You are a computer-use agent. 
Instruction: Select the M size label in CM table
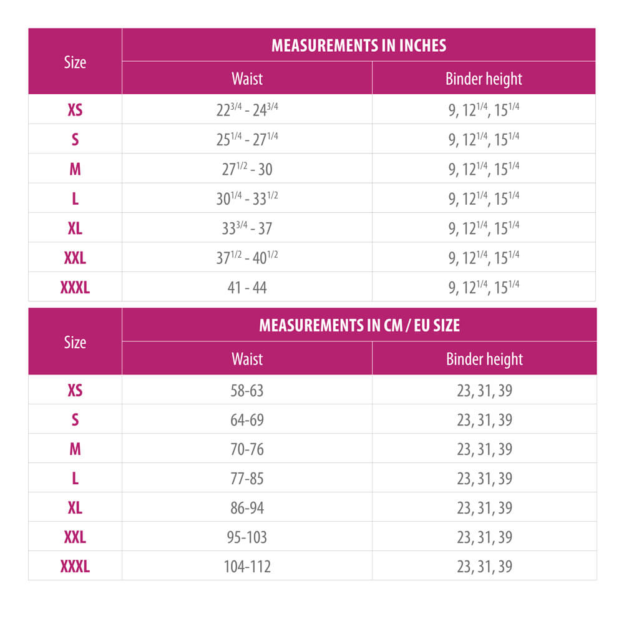75,449
